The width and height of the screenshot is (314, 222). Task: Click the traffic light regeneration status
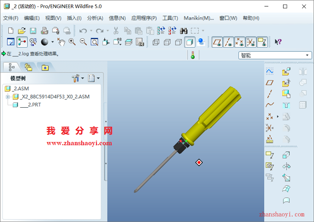pos(193,55)
